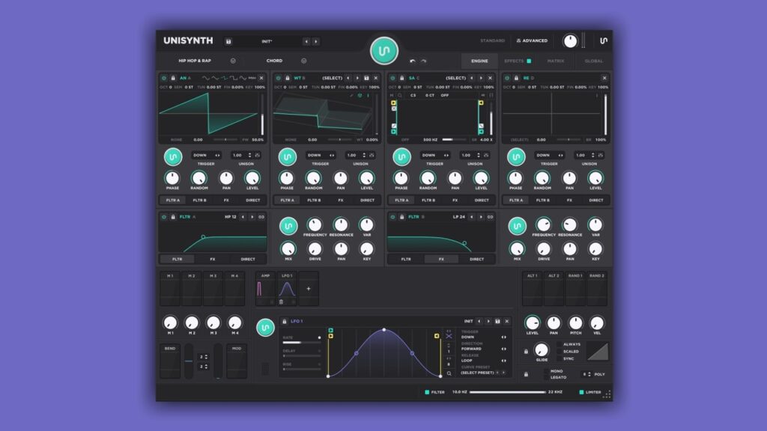This screenshot has width=767, height=431.
Task: Toggle the Limiter checkbox
Action: 581,392
